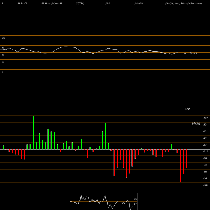Click the '60' label on MR axis
The height and width of the screenshot is (210, 210).
205,131
